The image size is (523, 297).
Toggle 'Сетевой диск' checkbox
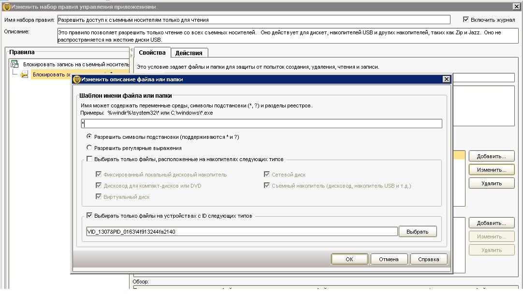point(267,174)
